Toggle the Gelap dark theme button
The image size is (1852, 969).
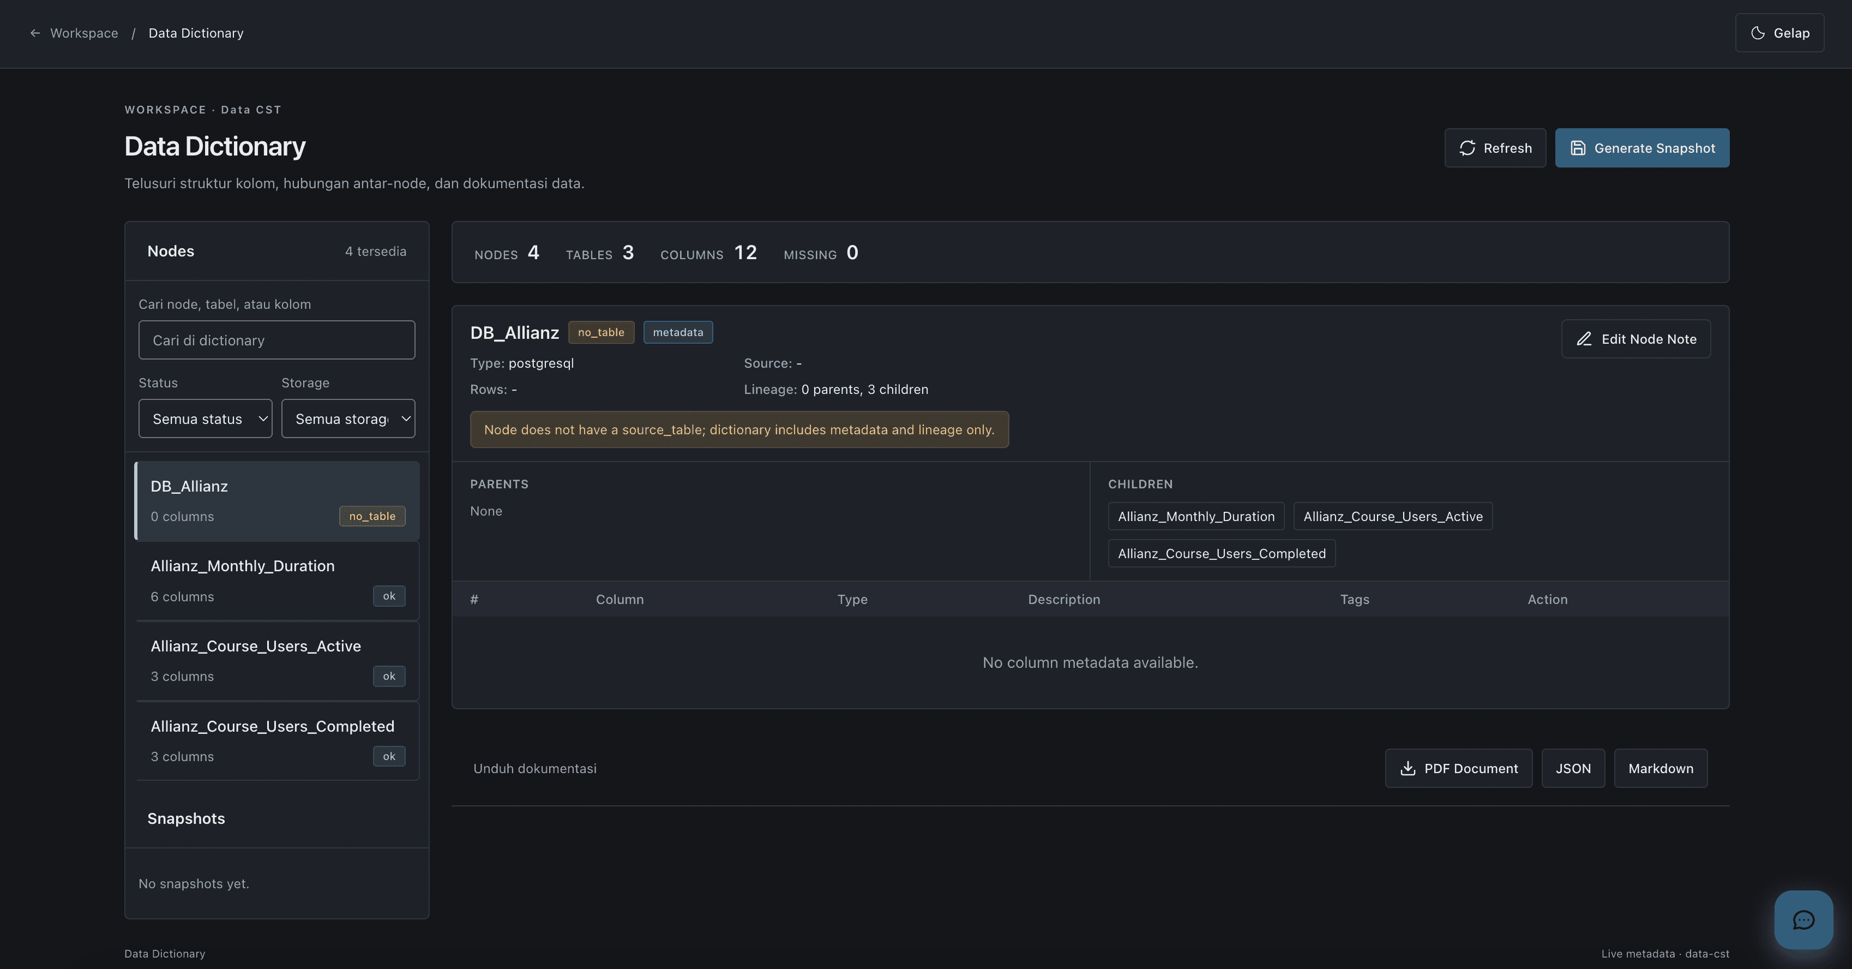click(x=1779, y=33)
